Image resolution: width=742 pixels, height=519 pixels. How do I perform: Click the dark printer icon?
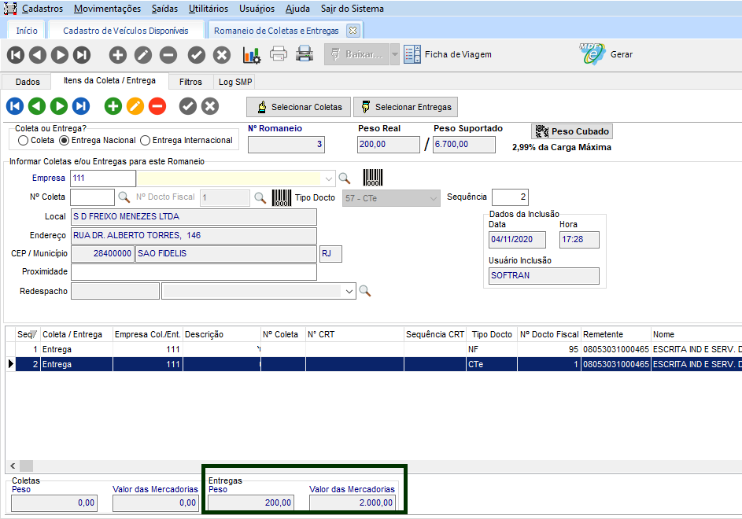305,53
